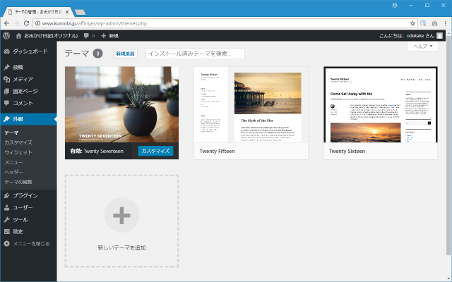Image resolution: width=452 pixels, height=282 pixels.
Task: Select the Twenty Sixteen theme thumbnail
Action: tap(381, 105)
